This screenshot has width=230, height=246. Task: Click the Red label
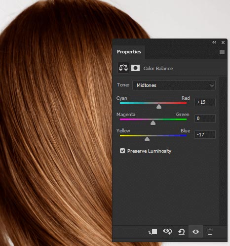point(186,98)
